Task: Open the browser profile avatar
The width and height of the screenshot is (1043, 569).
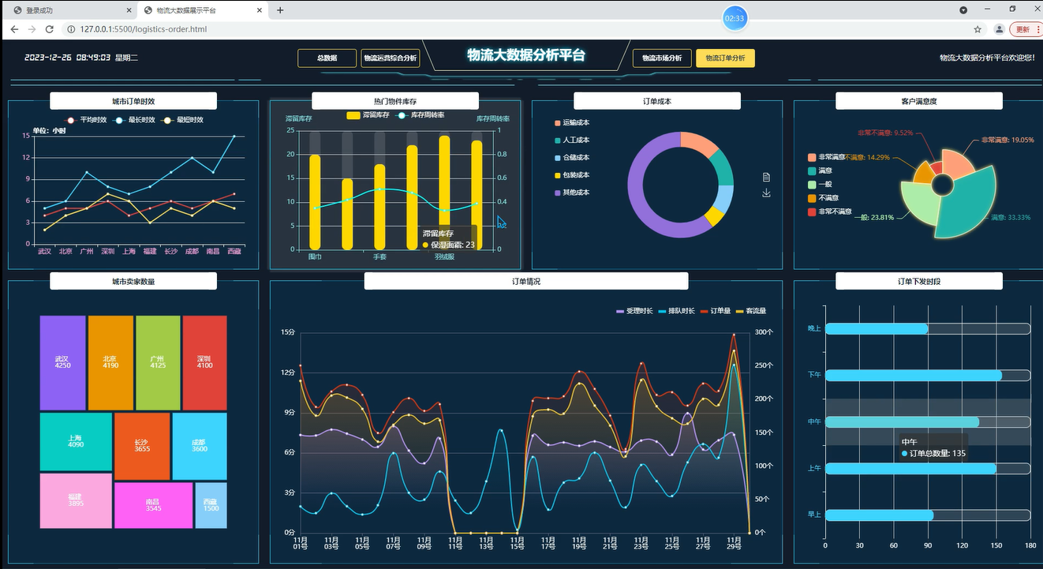Action: [x=999, y=29]
